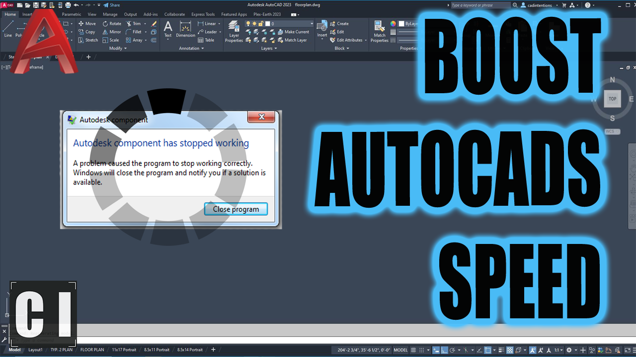
Task: Activate the Dimension tool
Action: tap(185, 29)
